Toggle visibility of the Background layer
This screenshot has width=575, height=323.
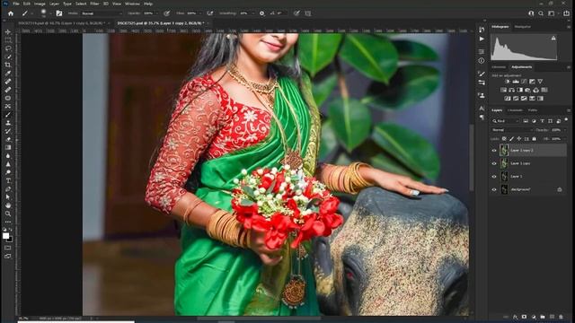coord(494,189)
